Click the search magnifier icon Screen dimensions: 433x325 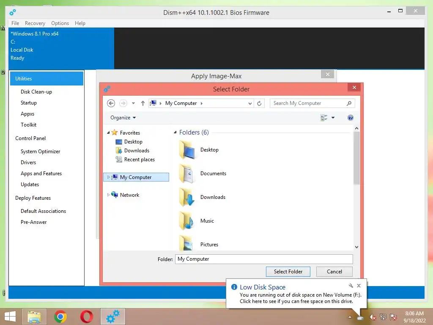click(349, 103)
